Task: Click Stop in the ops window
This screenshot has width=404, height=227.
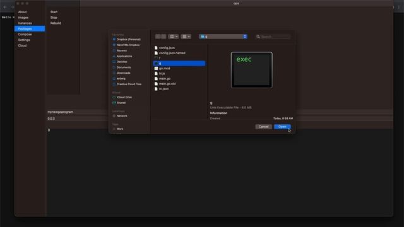Action: point(54,18)
